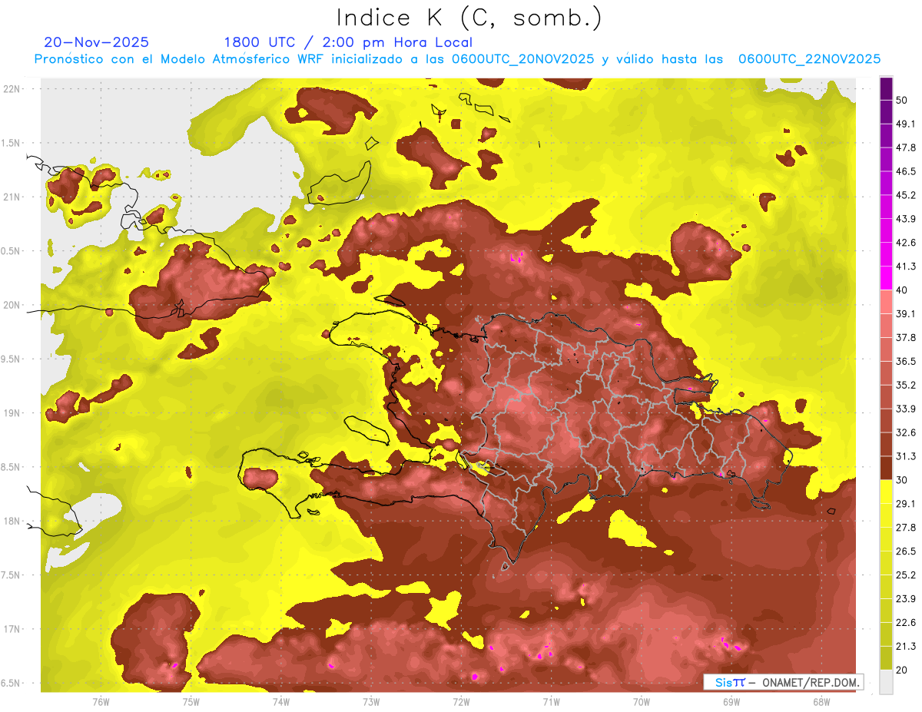Click the colorbar value '47.8'
This screenshot has height=712, width=922.
(x=906, y=147)
